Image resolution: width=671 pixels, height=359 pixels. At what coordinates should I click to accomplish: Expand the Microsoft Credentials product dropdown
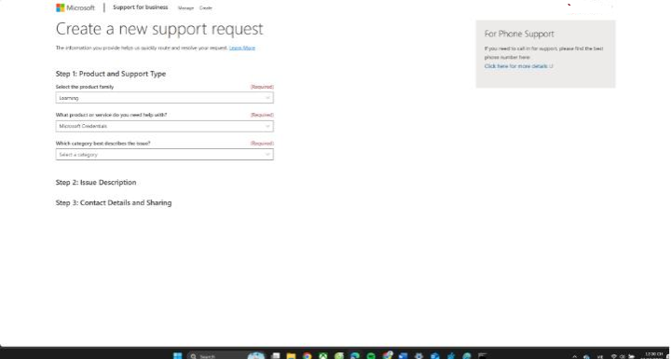click(x=164, y=126)
